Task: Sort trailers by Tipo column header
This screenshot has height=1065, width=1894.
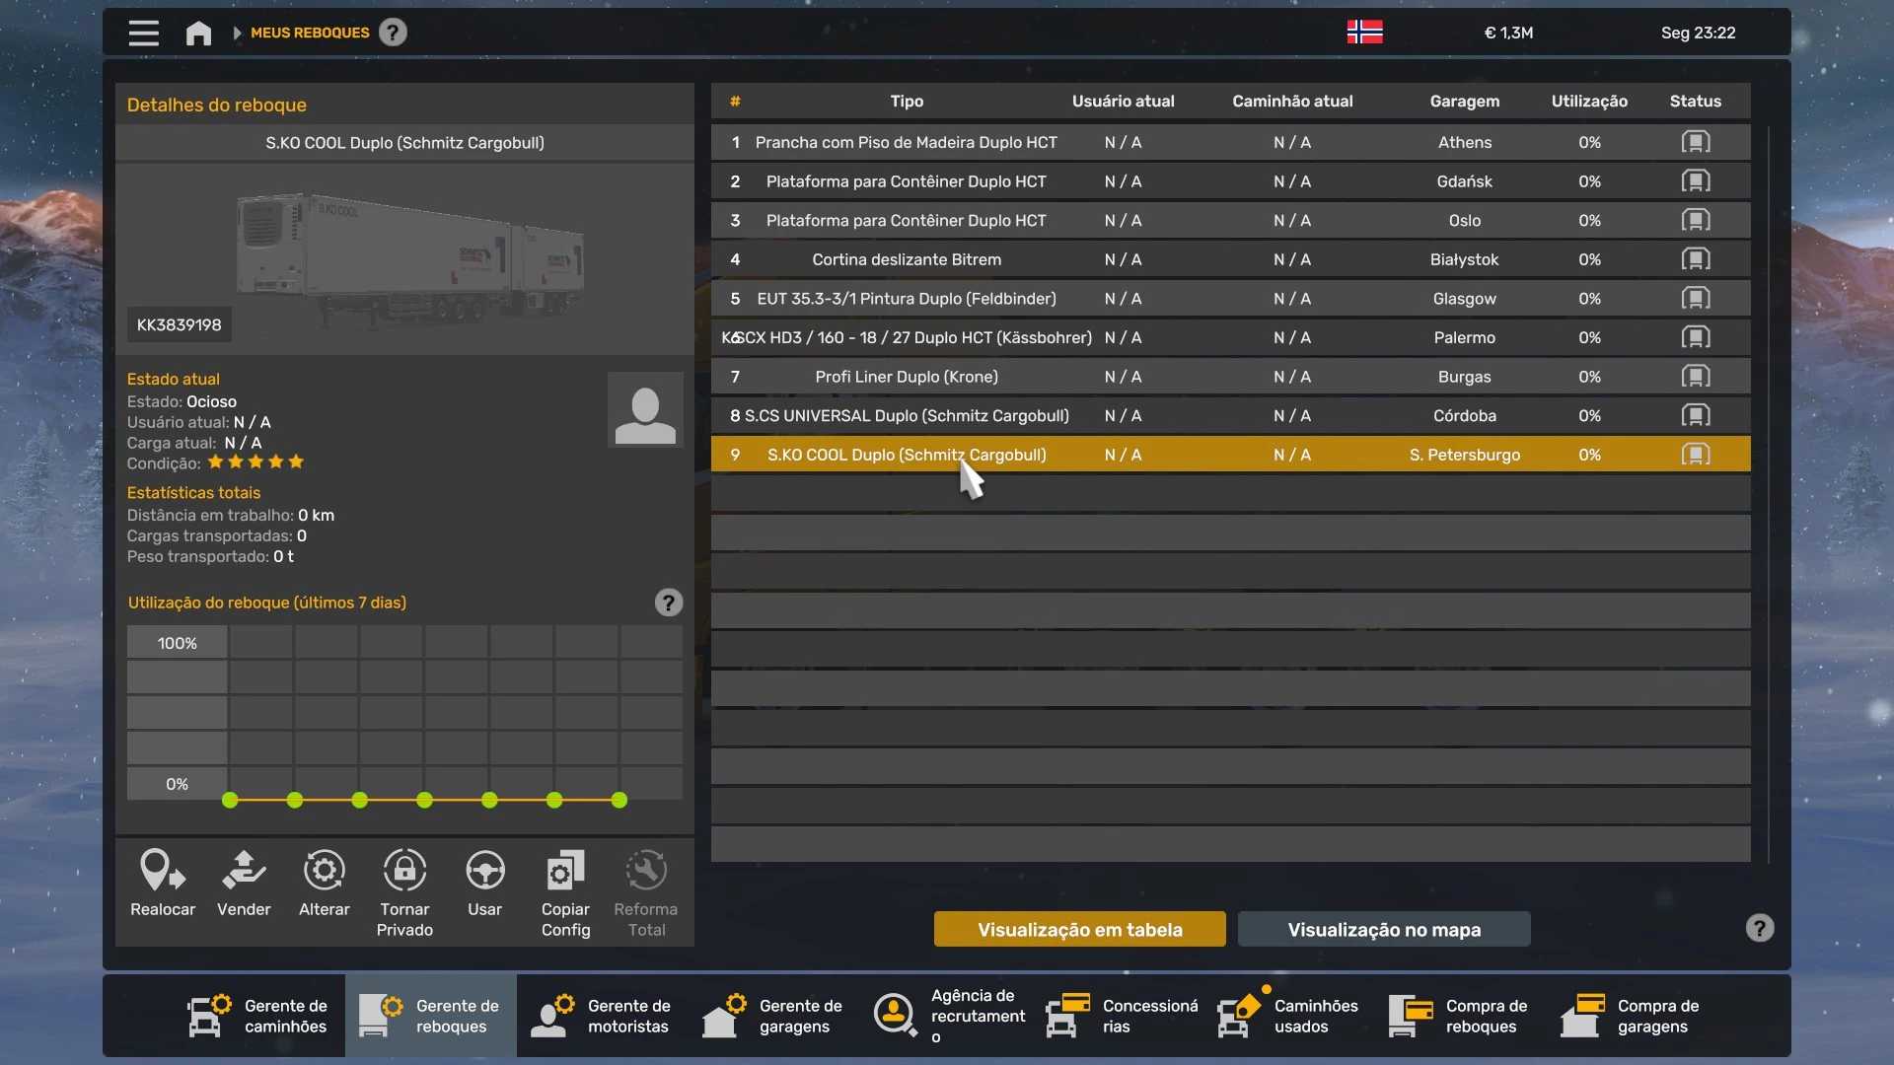Action: (x=906, y=102)
